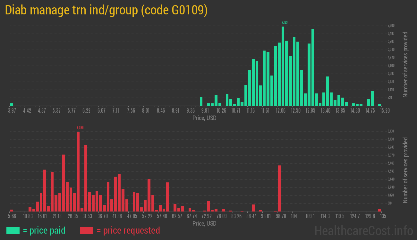Click the chart title with code G0109
417x240 pixels.
tap(106, 10)
